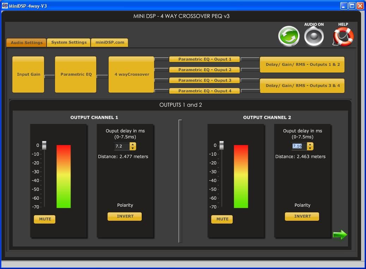This screenshot has width=366, height=269.
Task: Open the Input Gain block
Action: coord(28,75)
